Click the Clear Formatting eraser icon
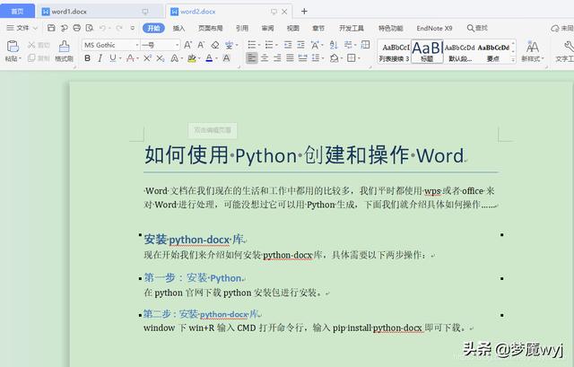 click(x=215, y=45)
